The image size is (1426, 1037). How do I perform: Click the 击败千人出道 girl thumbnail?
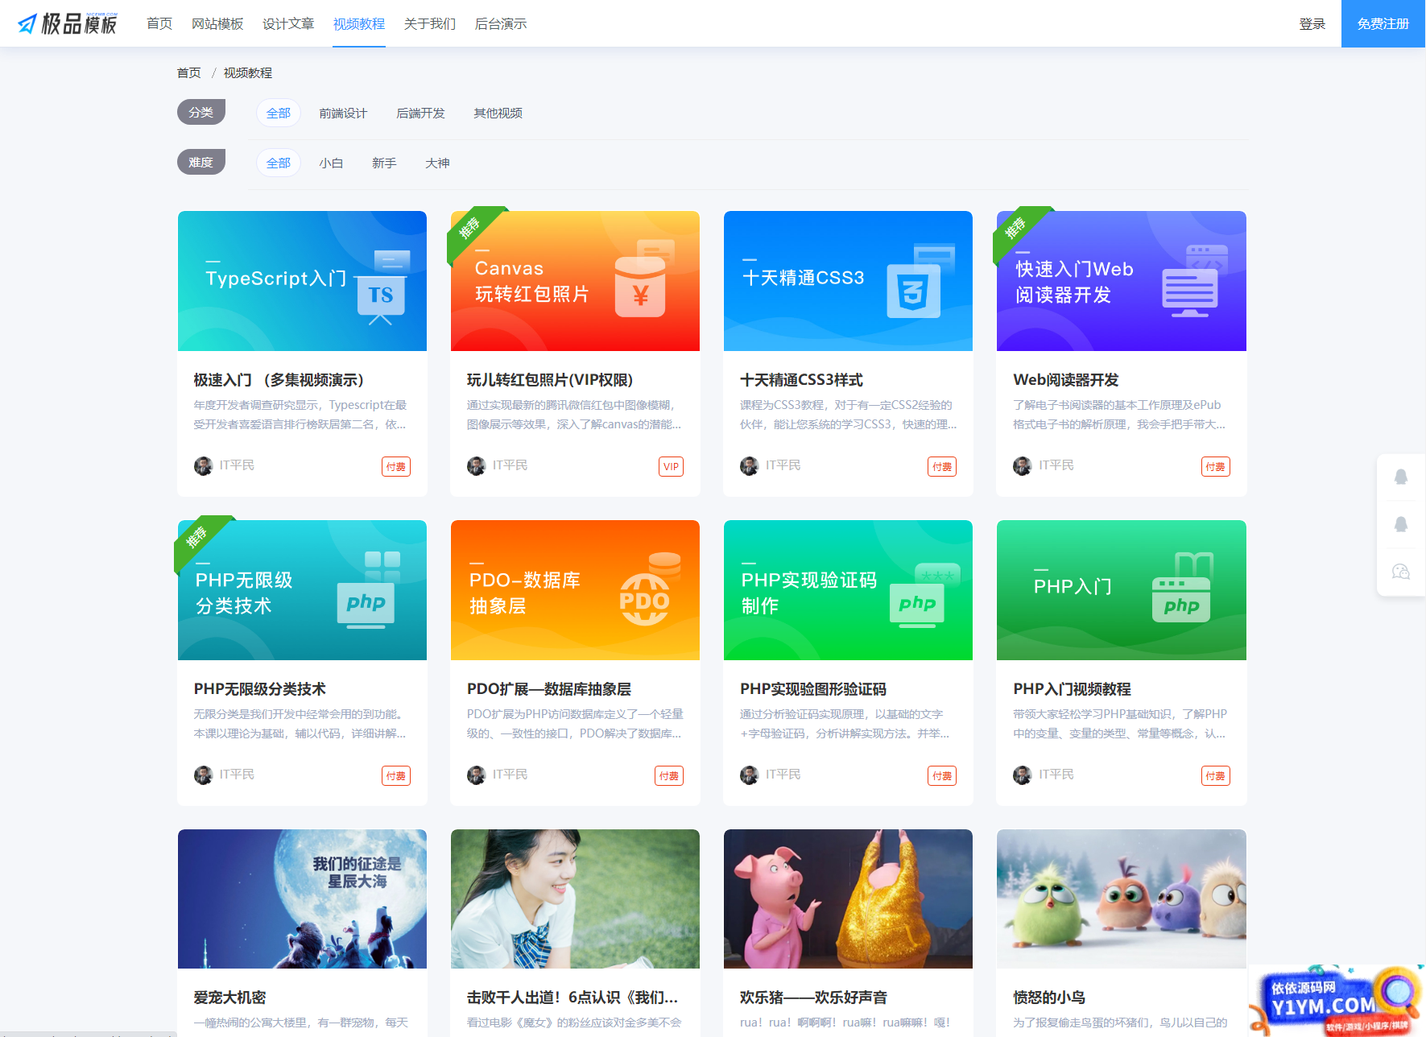(575, 899)
